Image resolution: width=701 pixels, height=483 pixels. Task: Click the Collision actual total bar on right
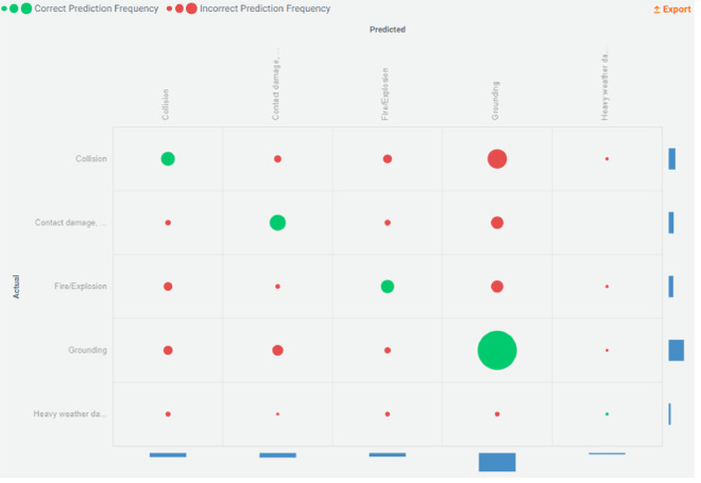pyautogui.click(x=672, y=159)
